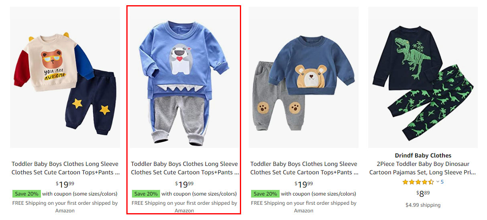Screen dimensions: 487x220
Task: Click the $4.99 shipping text
Action: [x=423, y=205]
